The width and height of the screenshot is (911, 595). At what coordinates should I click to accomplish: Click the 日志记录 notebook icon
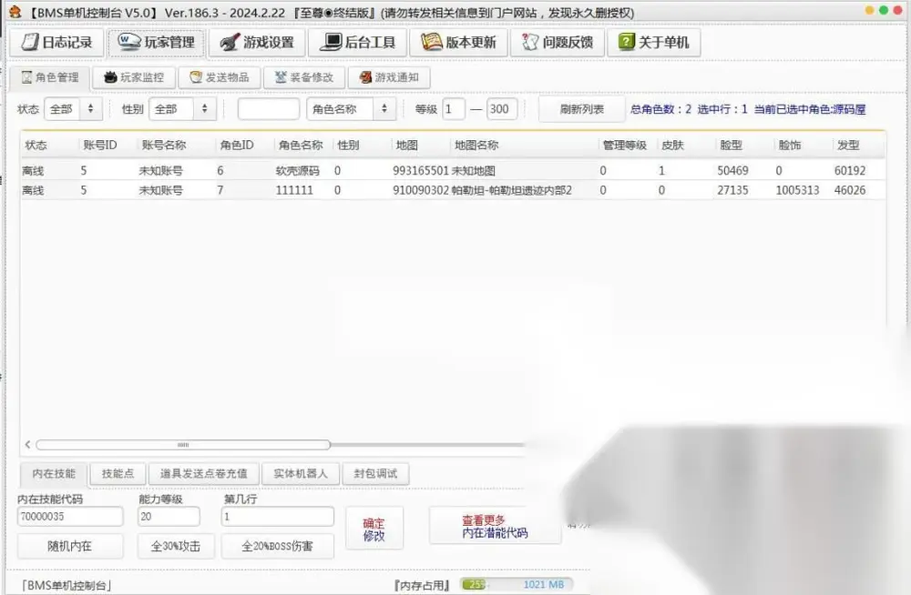point(30,43)
